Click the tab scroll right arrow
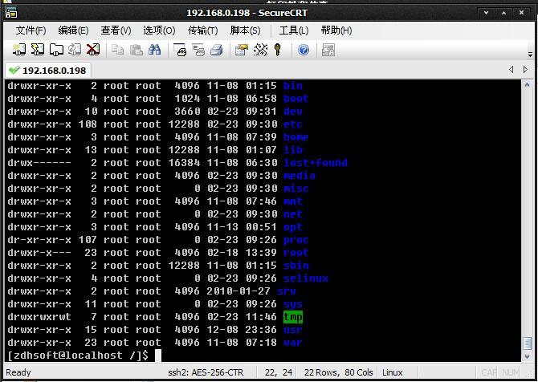The image size is (538, 382). [525, 70]
